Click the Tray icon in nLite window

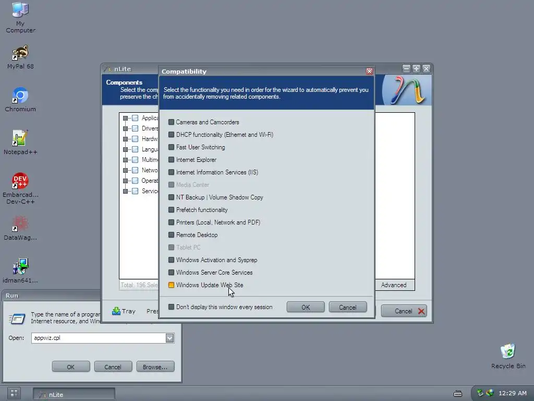tap(116, 311)
